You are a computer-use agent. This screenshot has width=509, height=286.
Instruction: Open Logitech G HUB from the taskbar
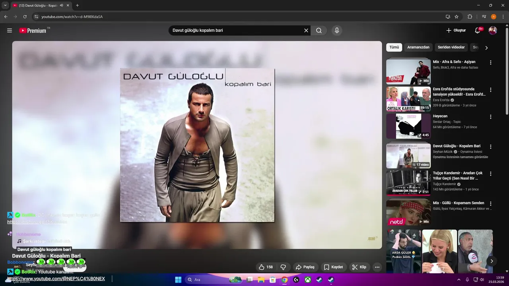(x=296, y=280)
